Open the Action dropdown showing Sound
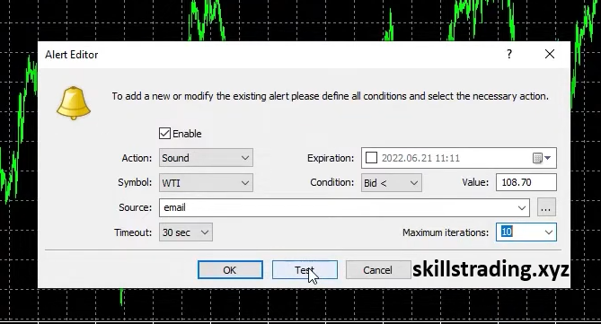The image size is (601, 324). coord(206,158)
